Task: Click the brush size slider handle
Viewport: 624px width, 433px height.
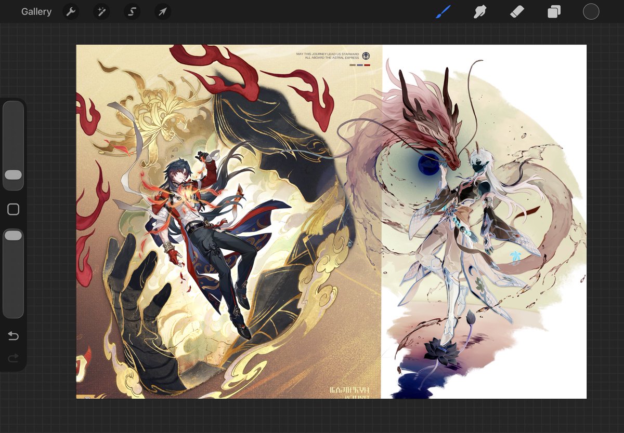Action: (x=14, y=175)
